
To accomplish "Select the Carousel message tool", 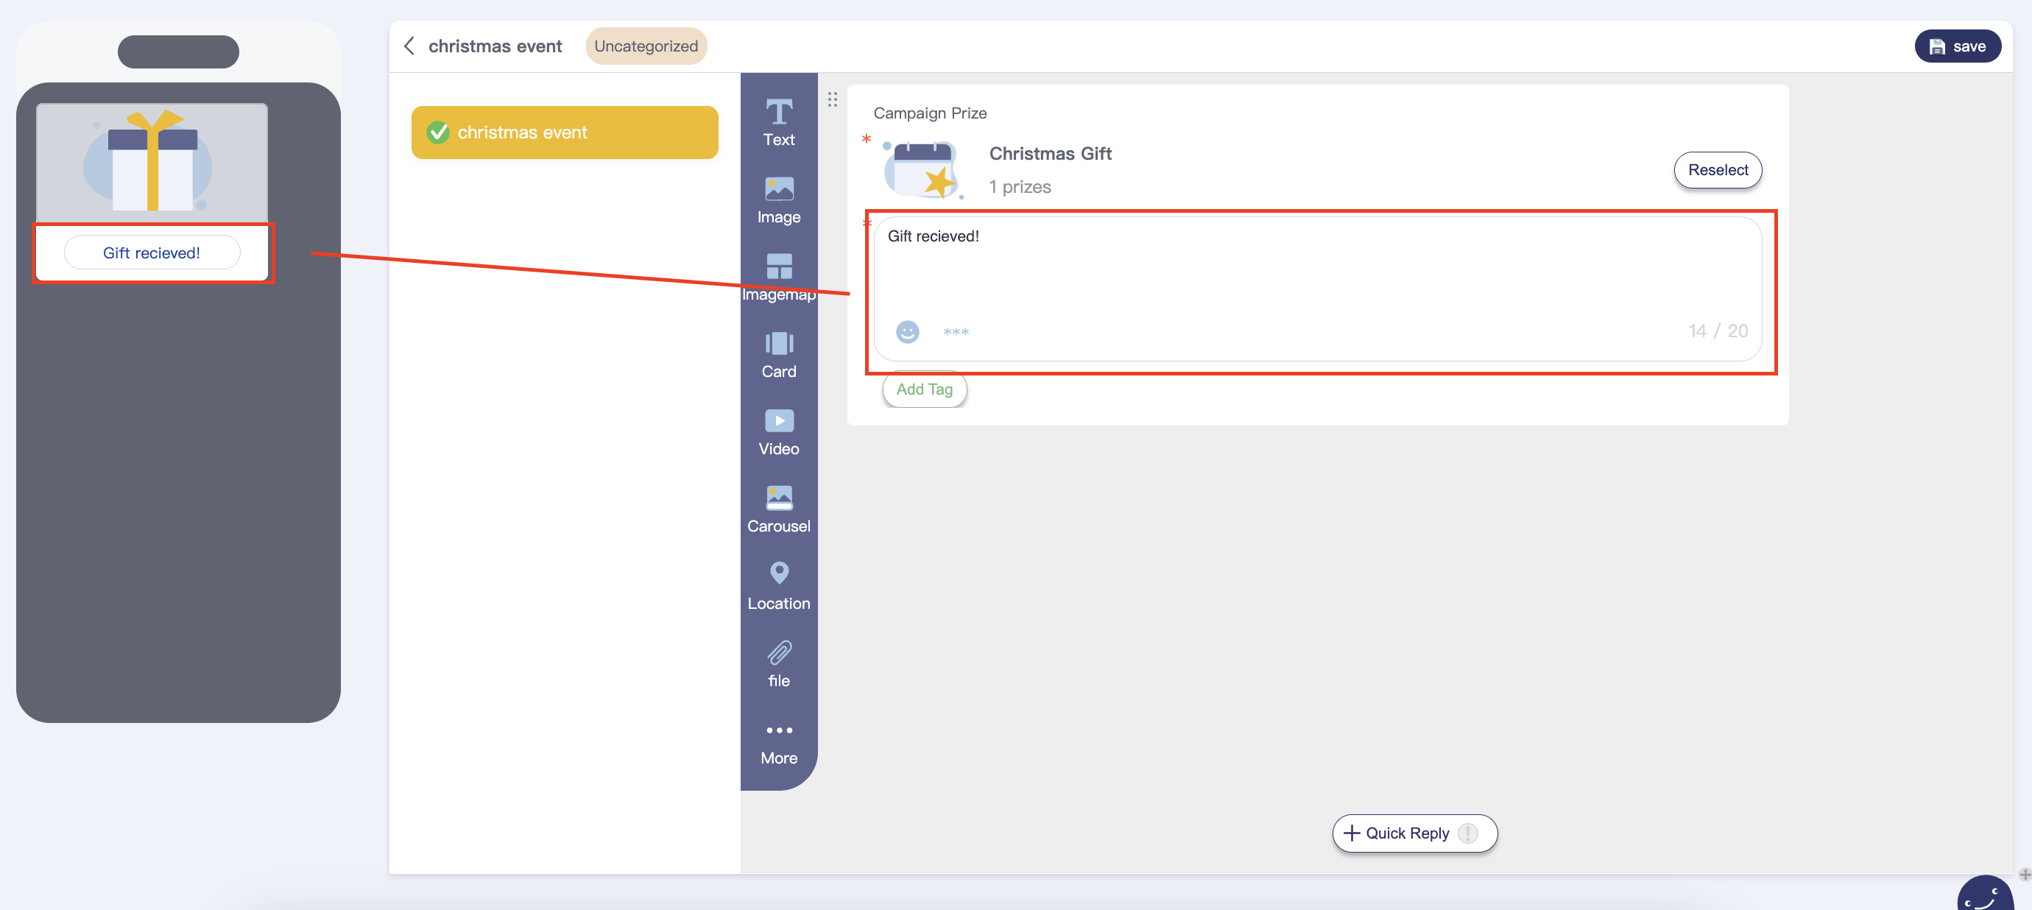I will [779, 509].
